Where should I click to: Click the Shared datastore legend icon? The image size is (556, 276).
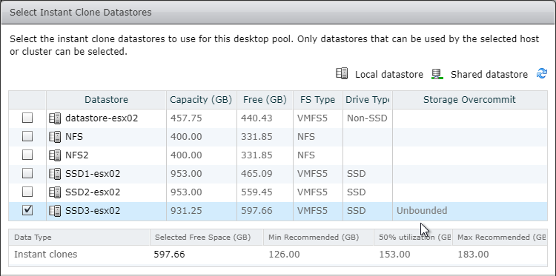coord(437,73)
